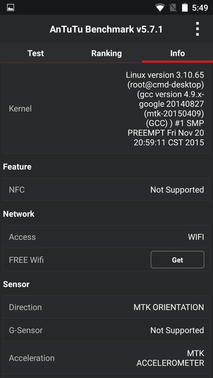Switch to the Ranking tab

[x=106, y=53]
